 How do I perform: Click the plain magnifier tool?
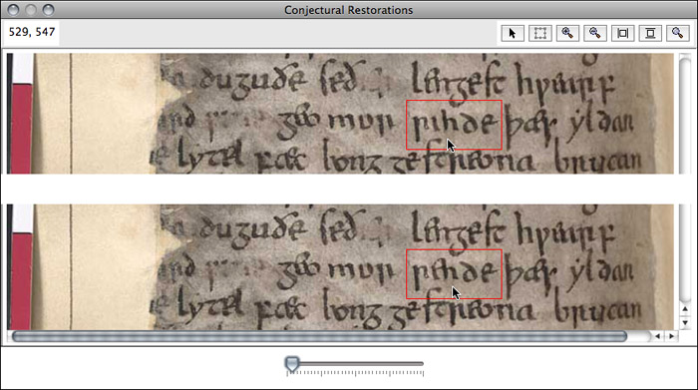coord(677,33)
